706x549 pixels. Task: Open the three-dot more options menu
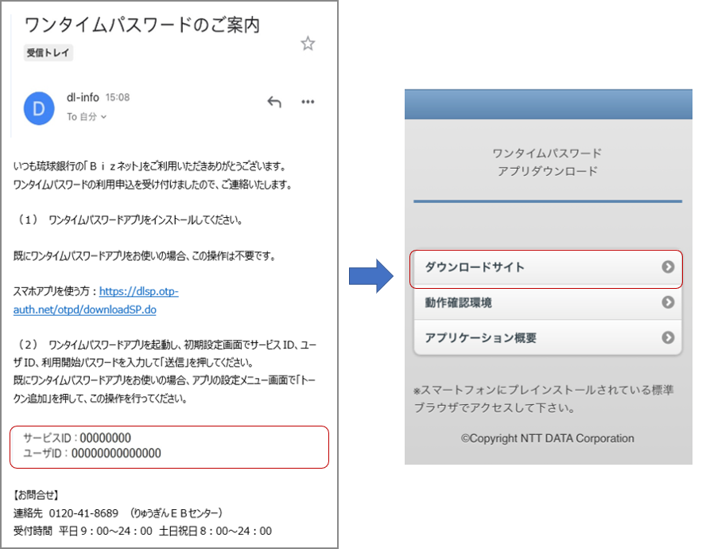308,102
